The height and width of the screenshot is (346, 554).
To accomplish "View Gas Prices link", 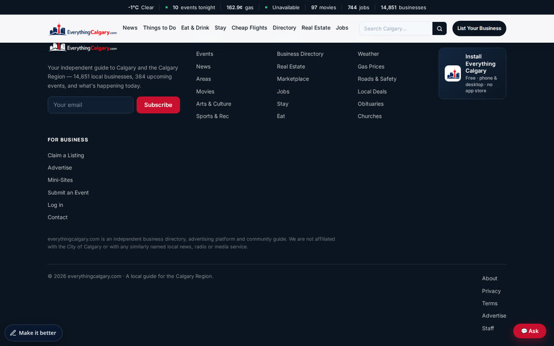I will click(x=371, y=66).
